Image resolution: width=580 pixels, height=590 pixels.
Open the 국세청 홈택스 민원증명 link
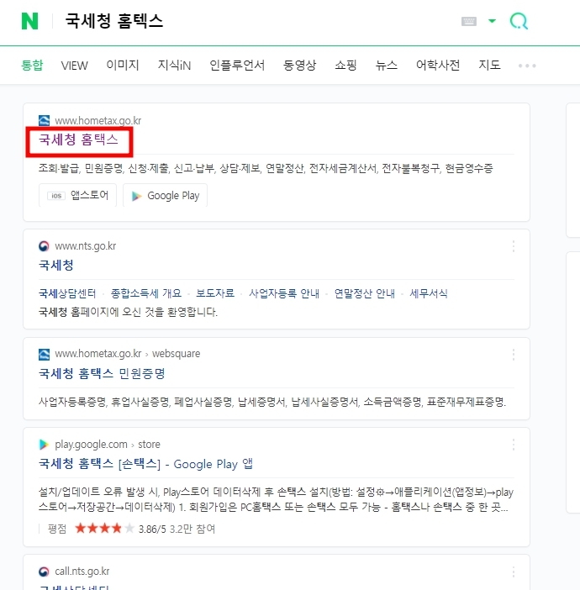click(102, 374)
